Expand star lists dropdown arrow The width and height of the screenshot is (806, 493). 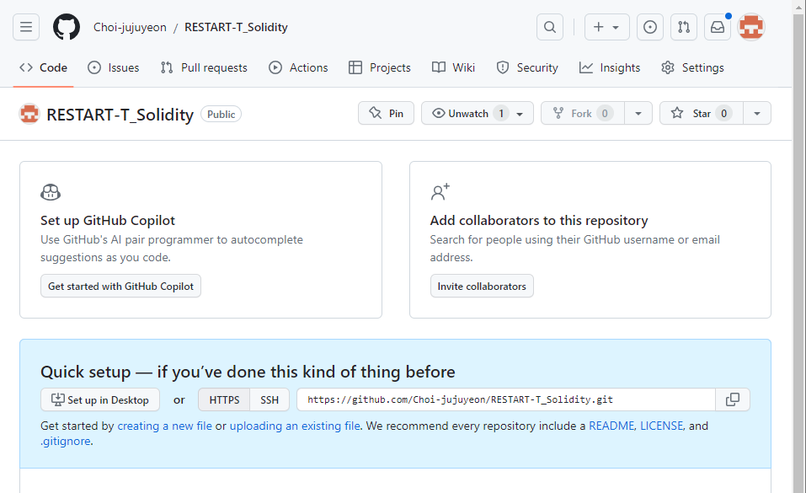pyautogui.click(x=756, y=113)
